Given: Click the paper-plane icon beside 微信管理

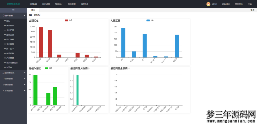Looking at the screenshot, I should point(4,85).
